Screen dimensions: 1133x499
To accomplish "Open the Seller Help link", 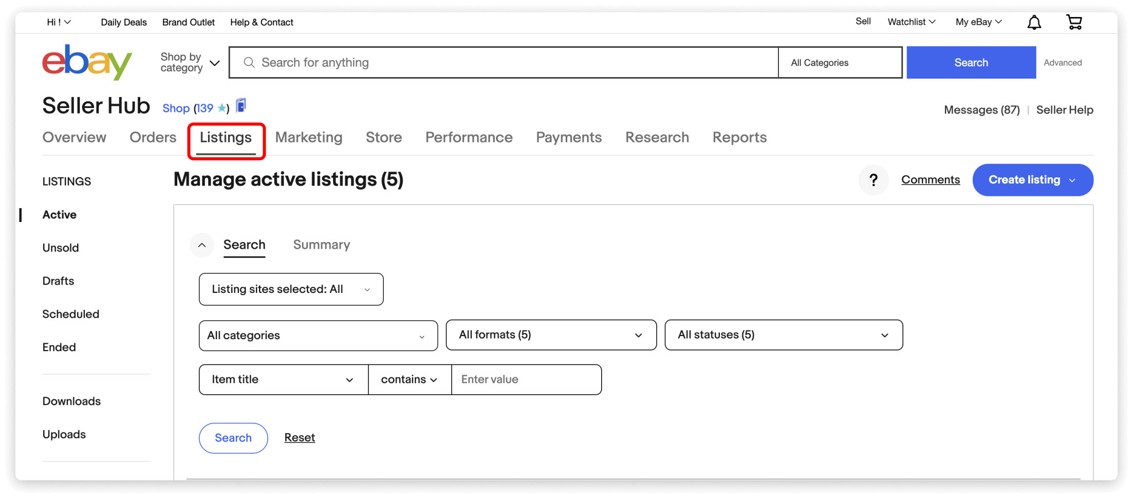I will [1065, 110].
